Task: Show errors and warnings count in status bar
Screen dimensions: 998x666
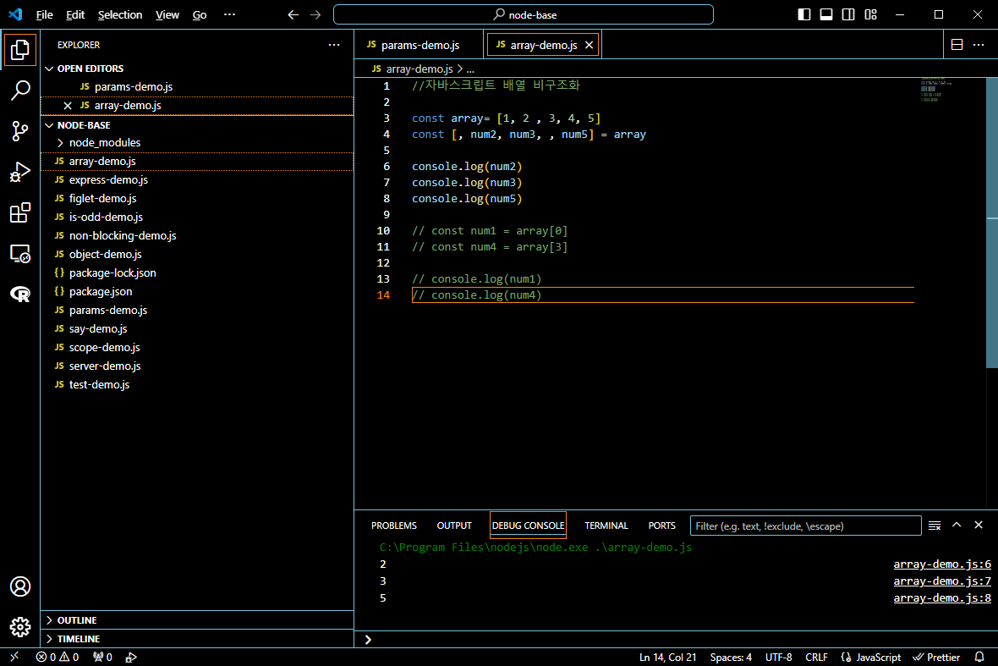Action: [58, 657]
